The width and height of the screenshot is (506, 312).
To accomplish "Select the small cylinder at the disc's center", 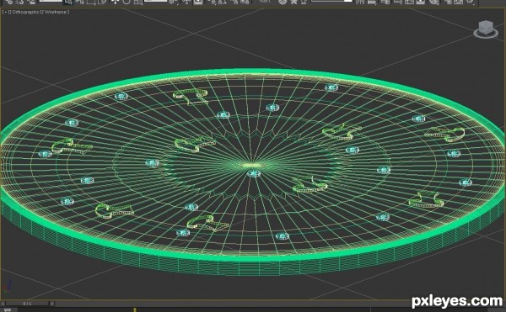I will coord(253,174).
